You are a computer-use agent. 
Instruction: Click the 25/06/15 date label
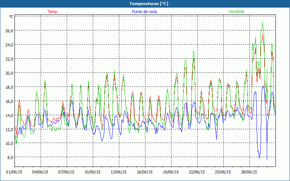point(223,172)
